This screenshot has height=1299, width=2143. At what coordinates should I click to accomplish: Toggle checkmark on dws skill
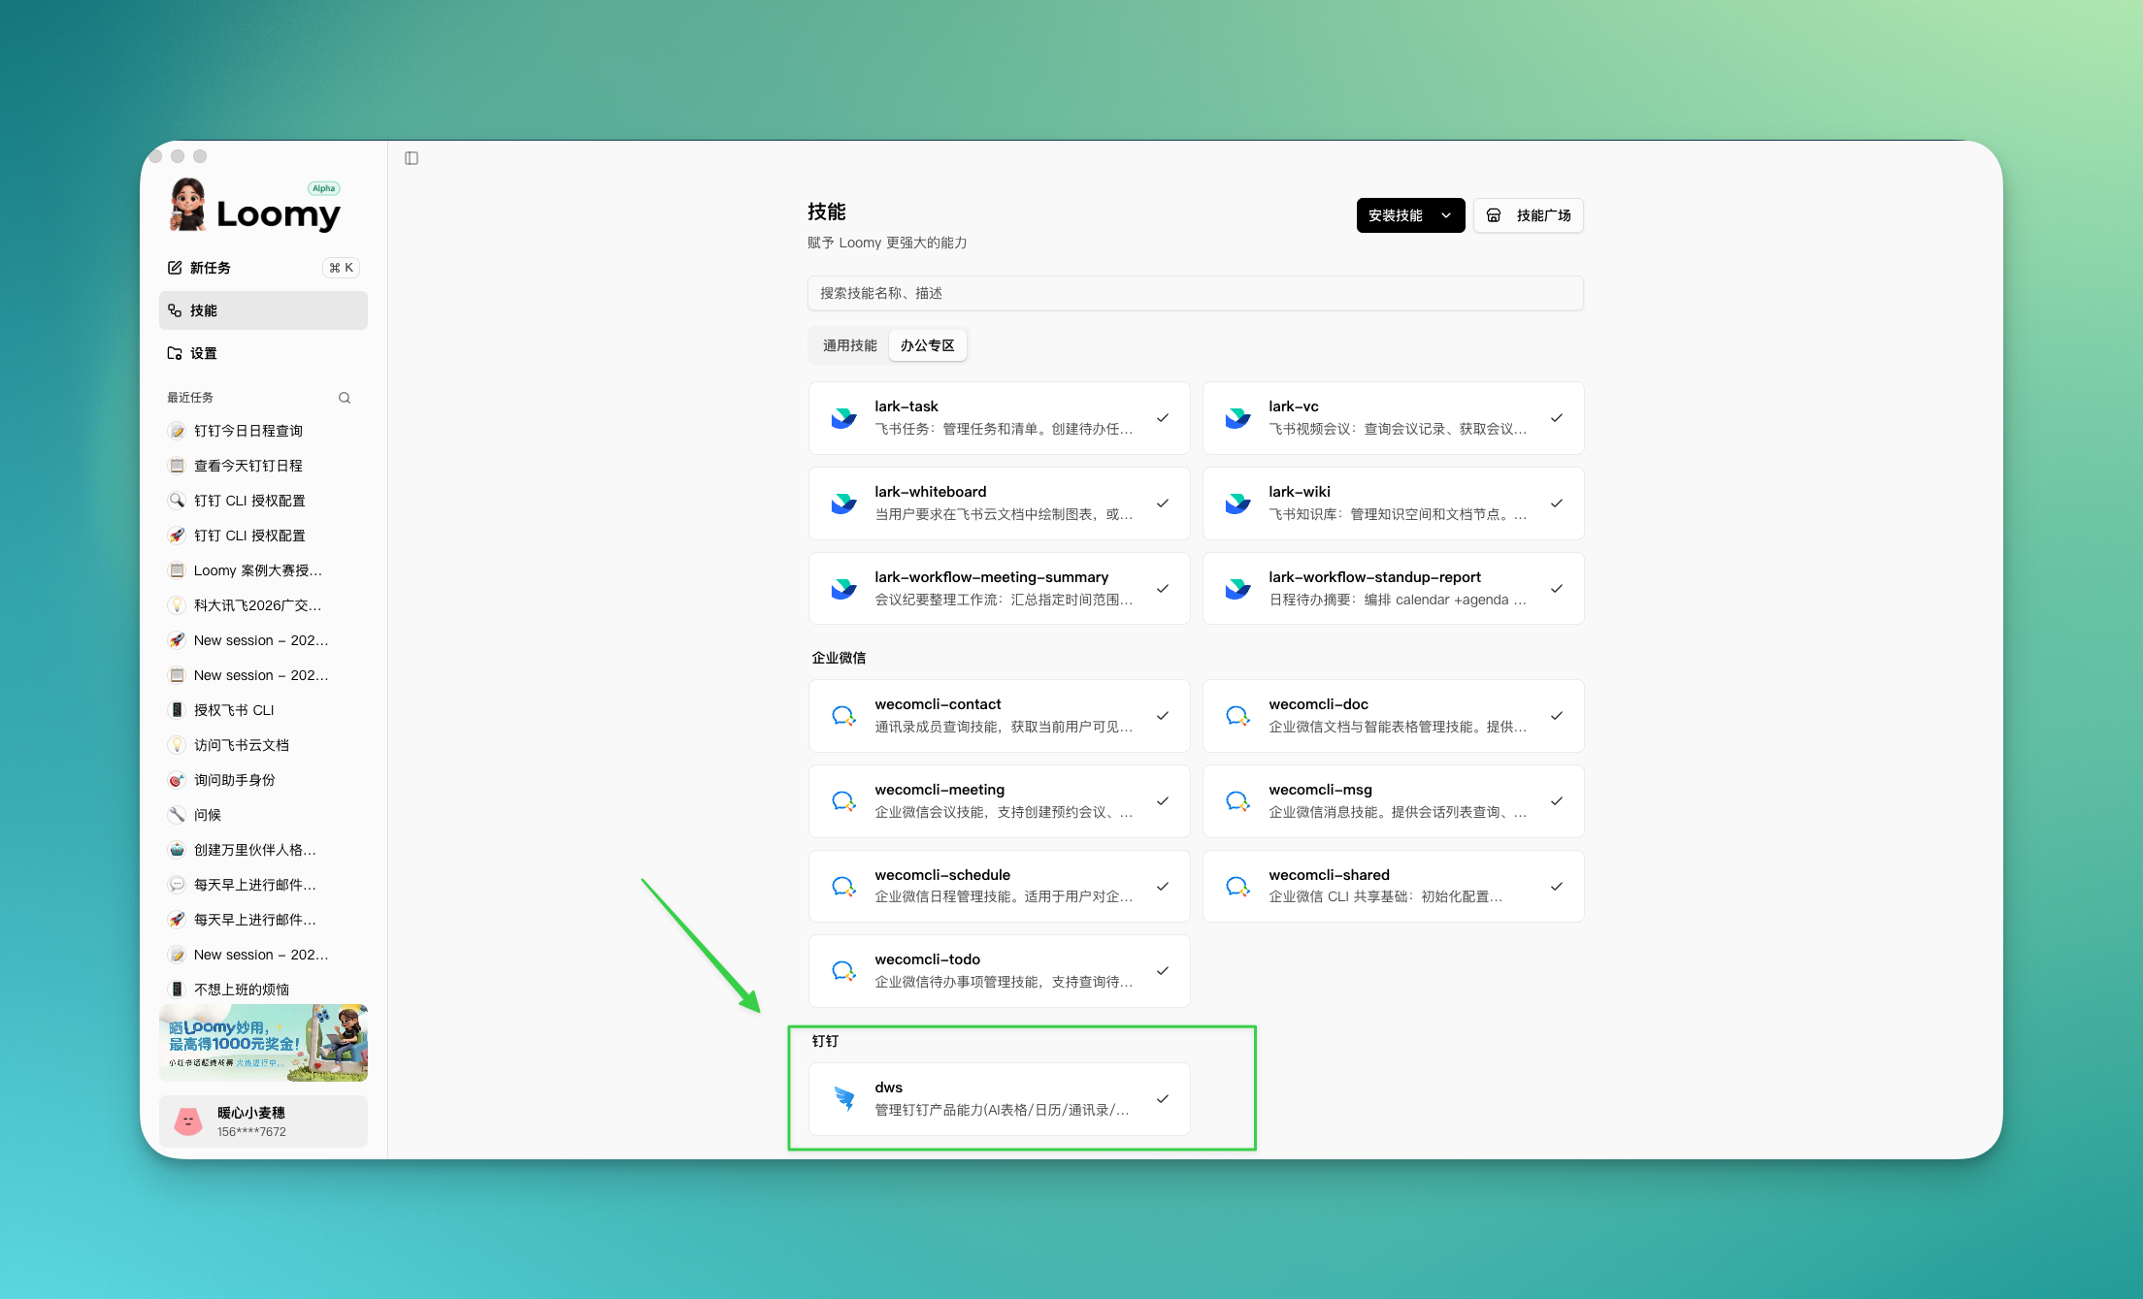point(1162,1099)
